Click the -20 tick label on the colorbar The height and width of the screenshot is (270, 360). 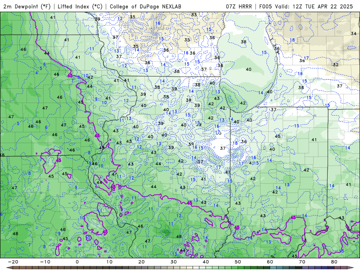pos(13,262)
